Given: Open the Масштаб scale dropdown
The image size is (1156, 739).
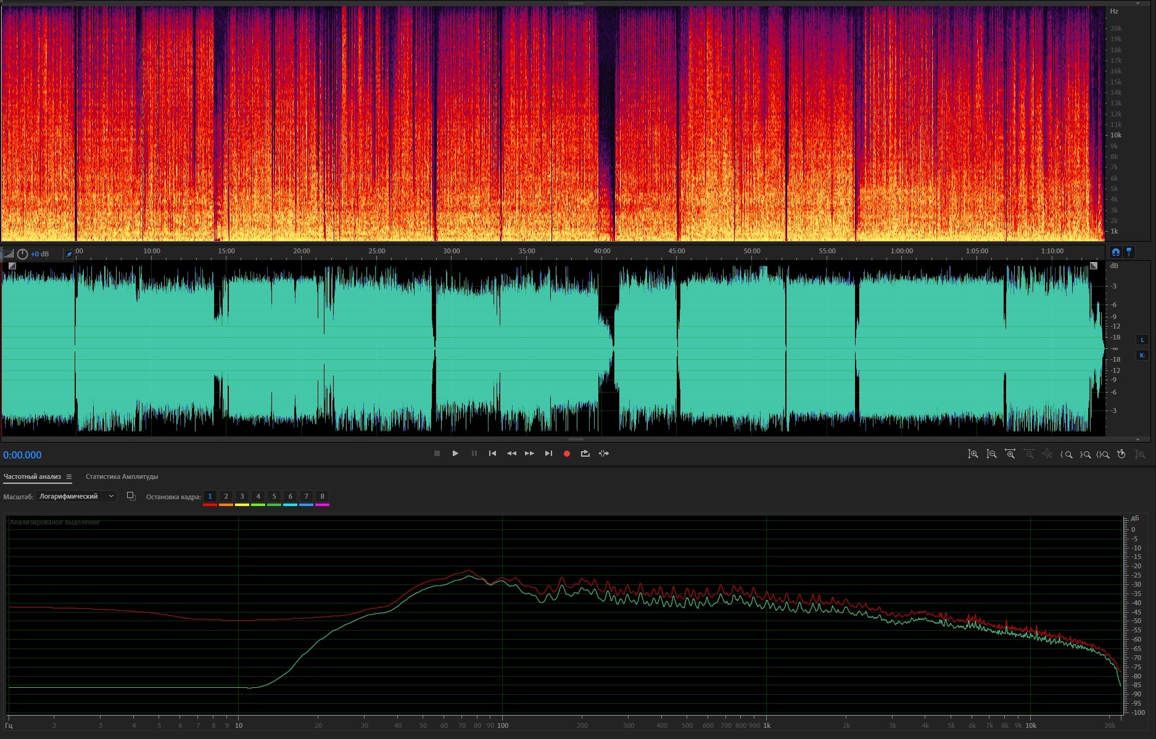Looking at the screenshot, I should (76, 496).
